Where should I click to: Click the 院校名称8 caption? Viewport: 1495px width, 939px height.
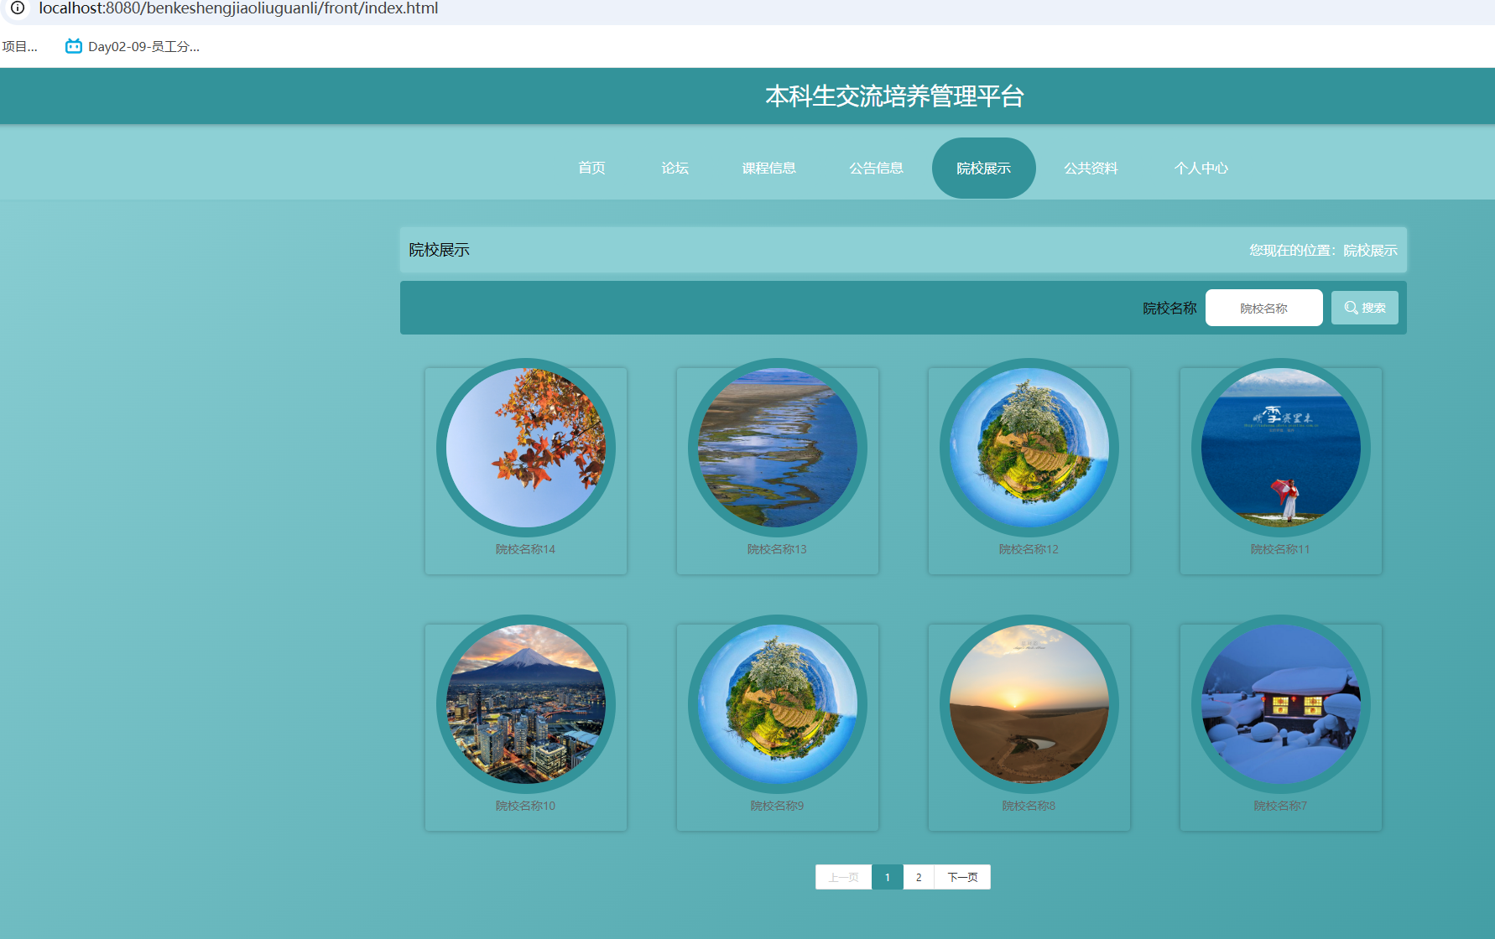coord(1029,806)
